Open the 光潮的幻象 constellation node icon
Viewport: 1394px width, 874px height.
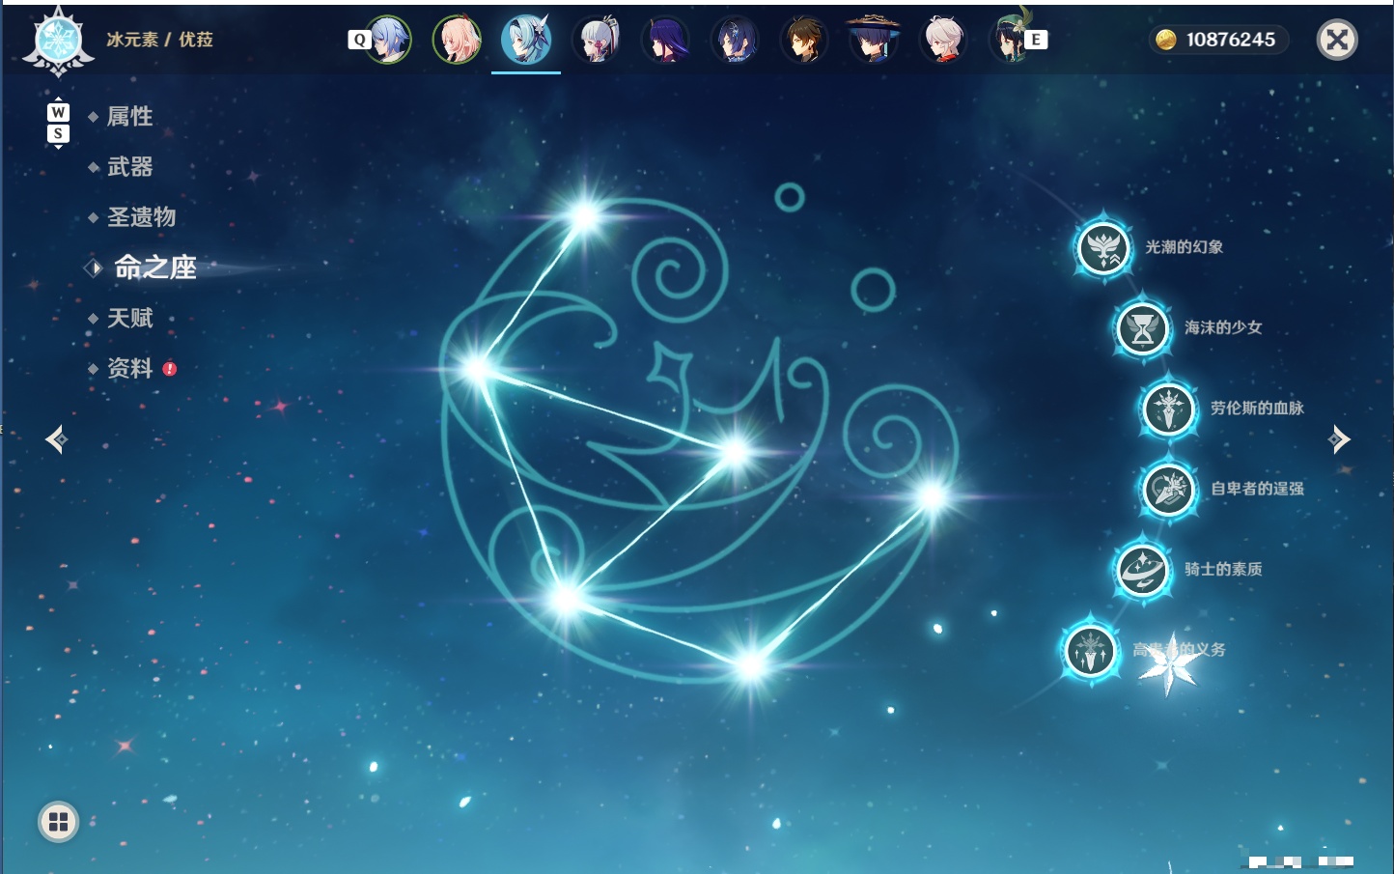(1103, 248)
